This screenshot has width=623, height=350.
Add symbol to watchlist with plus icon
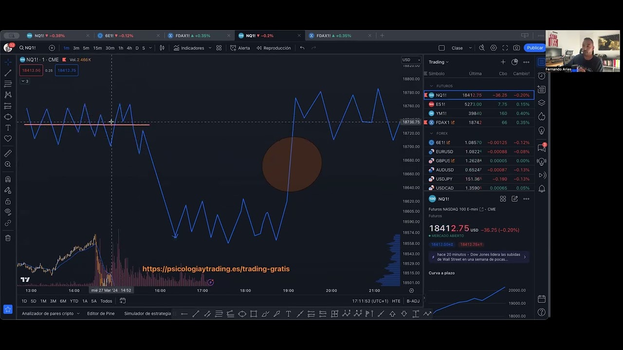[503, 62]
